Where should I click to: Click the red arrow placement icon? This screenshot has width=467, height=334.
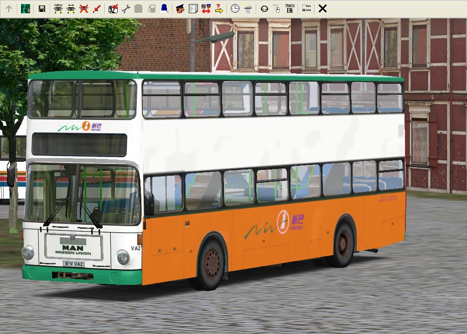(x=97, y=9)
